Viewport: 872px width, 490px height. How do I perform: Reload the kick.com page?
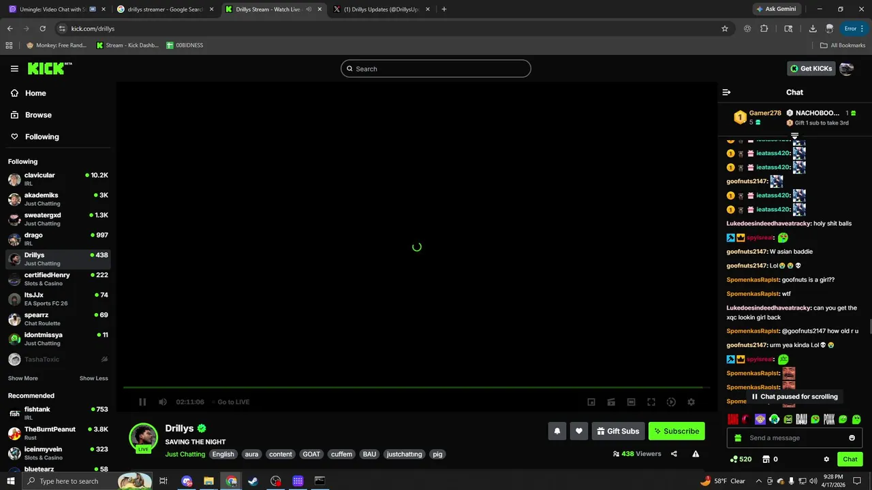coord(42,29)
